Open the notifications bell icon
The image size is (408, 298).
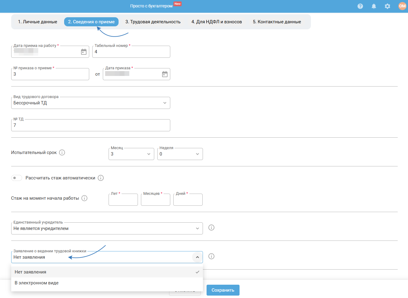[x=374, y=6]
